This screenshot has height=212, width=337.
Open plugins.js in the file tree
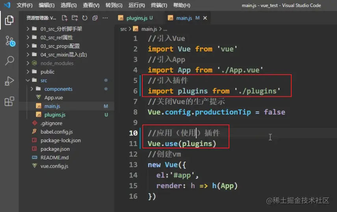point(66,115)
